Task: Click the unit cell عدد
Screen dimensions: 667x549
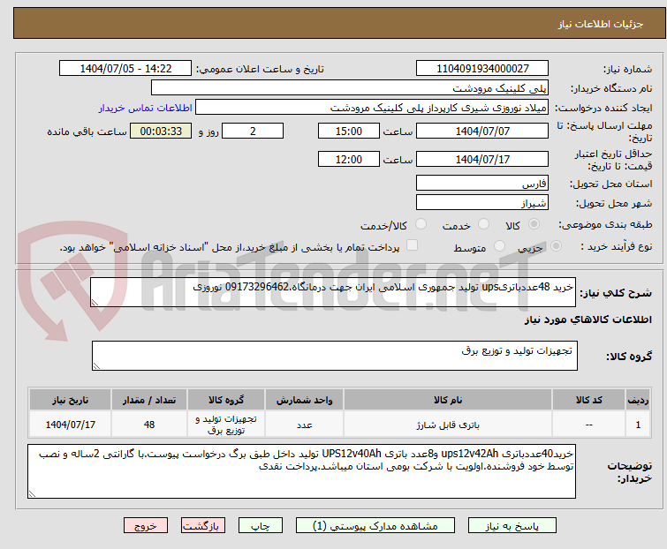Action: tap(305, 425)
